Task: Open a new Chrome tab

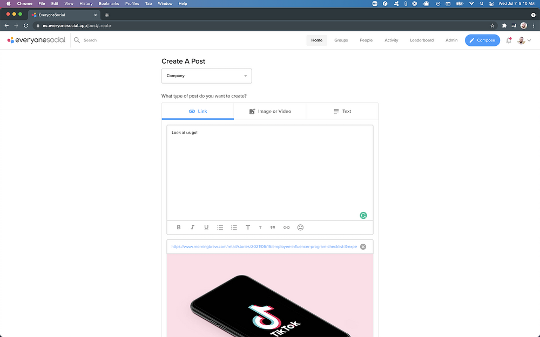Action: tap(107, 15)
